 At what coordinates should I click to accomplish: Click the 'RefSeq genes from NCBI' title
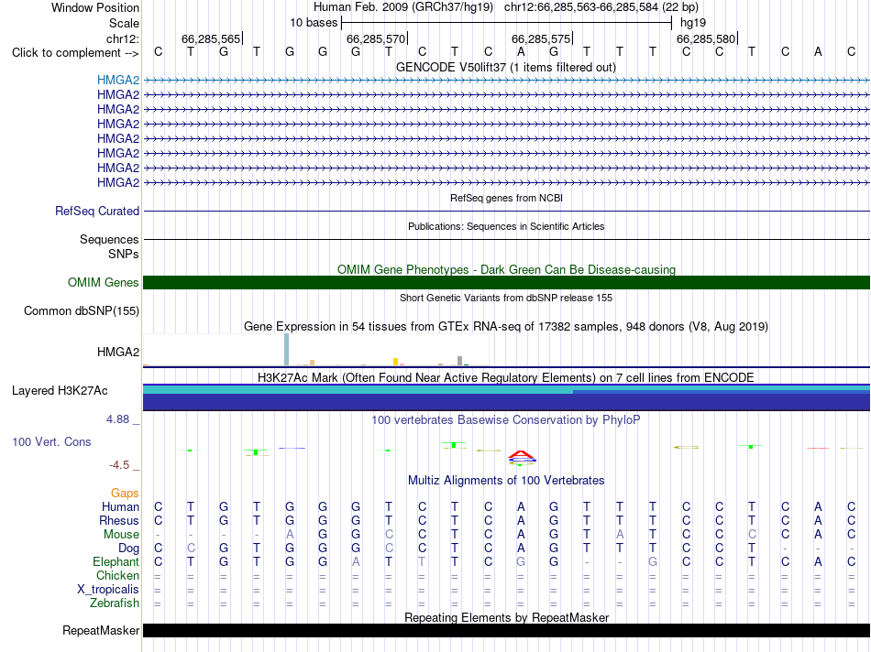tap(506, 198)
